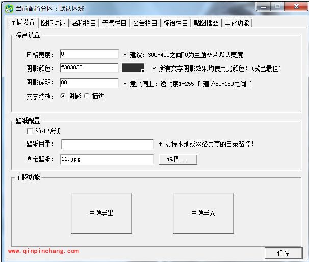The width and height of the screenshot is (309, 262).
Task: Select the 公告栏目 tab
Action: click(x=145, y=23)
